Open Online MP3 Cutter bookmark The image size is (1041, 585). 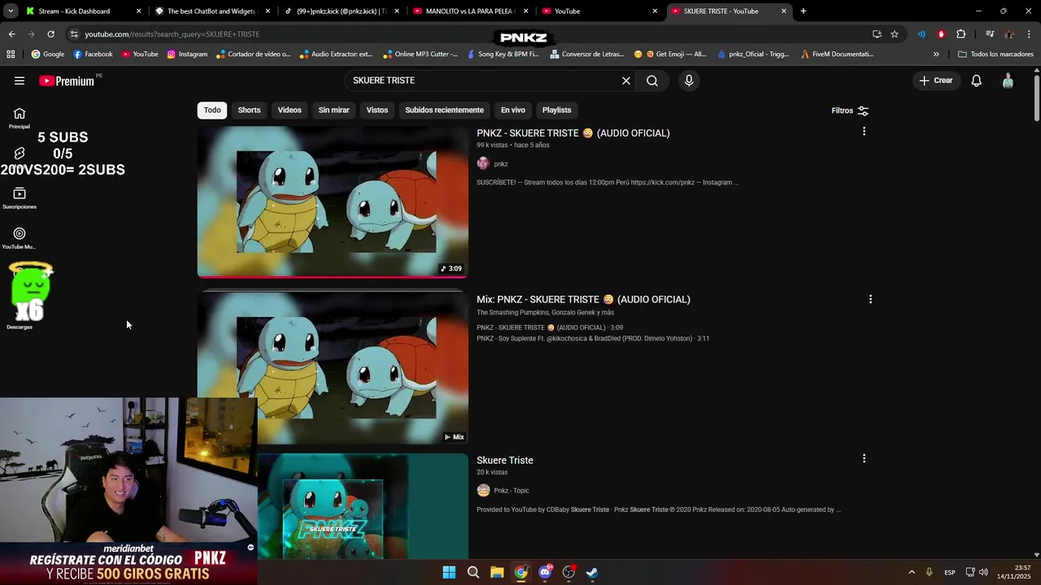420,54
